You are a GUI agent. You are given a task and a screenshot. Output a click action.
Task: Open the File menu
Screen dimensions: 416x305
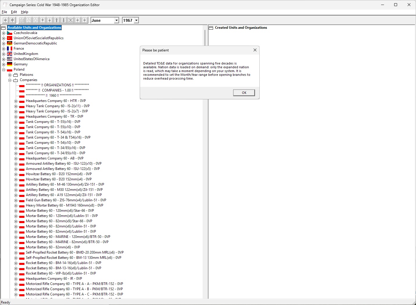pos(4,12)
